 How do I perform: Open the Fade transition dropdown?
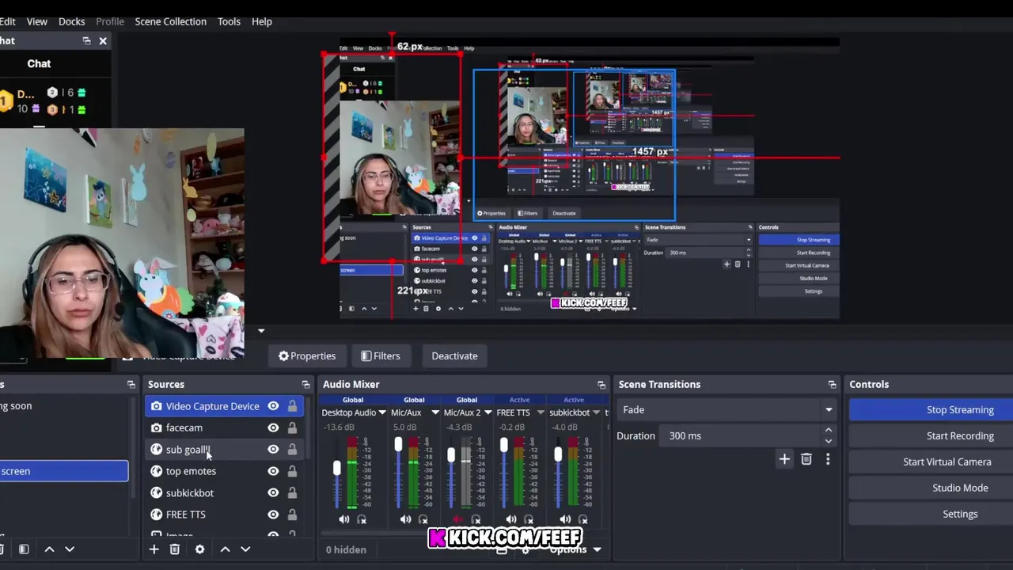[x=727, y=410]
